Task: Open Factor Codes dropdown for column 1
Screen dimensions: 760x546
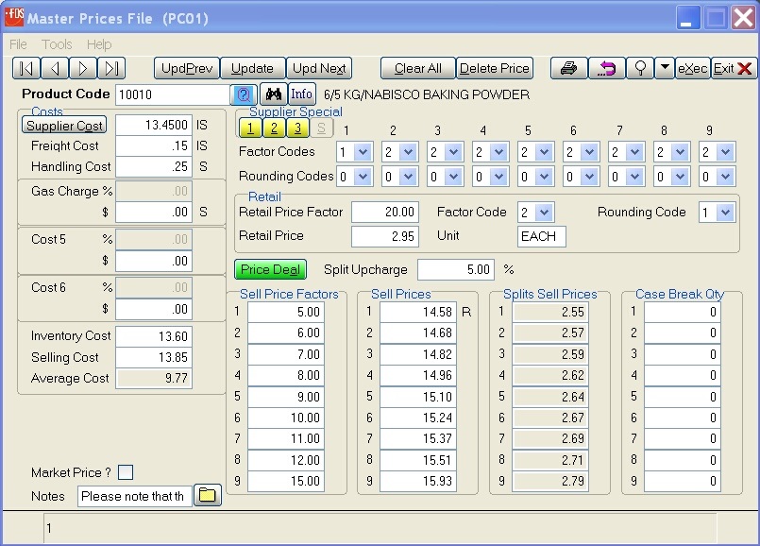Action: tap(363, 152)
